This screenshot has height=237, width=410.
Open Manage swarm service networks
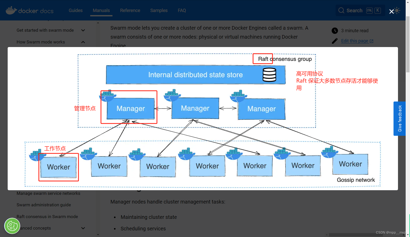48,193
